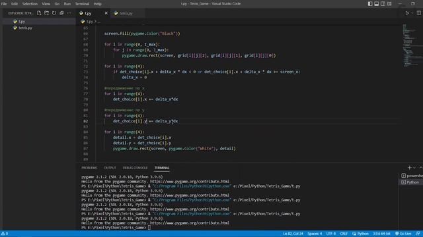Click Ln 82, Col 24 in status bar

(x=293, y=234)
